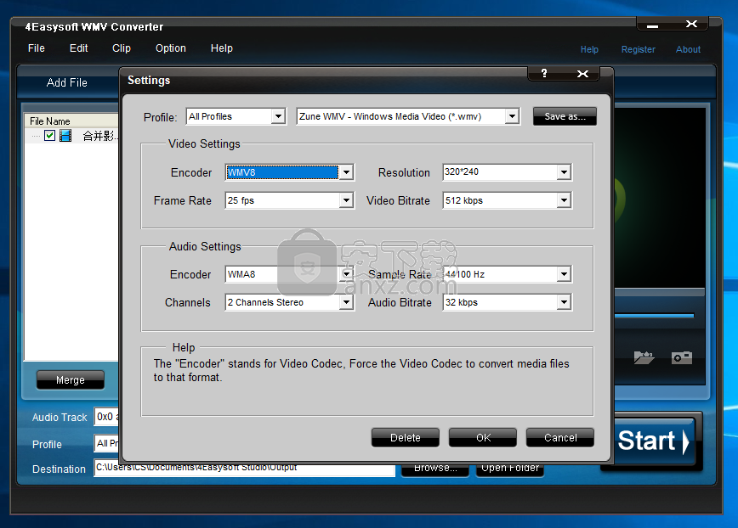Image resolution: width=738 pixels, height=528 pixels.
Task: Click the Destination path input field
Action: [244, 468]
